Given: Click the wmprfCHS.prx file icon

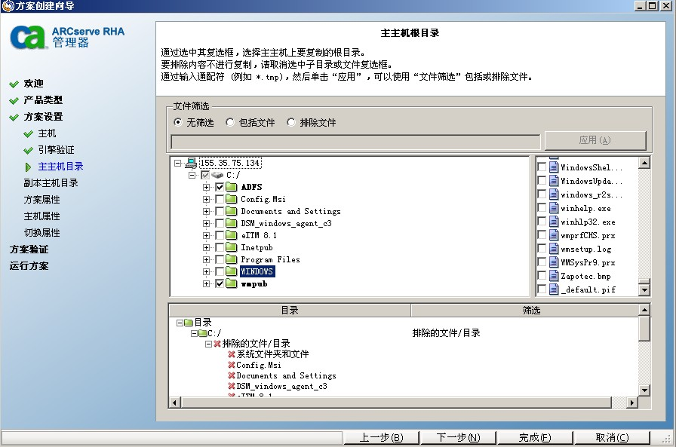Looking at the screenshot, I should click(554, 235).
